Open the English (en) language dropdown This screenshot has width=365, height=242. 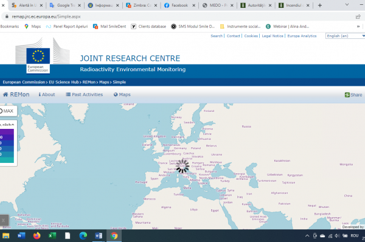click(345, 36)
